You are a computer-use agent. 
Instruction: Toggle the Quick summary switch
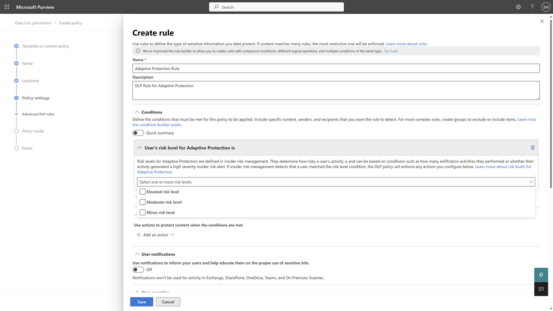(138, 133)
